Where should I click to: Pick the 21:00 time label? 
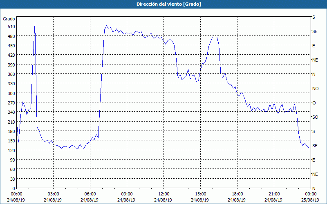click(274, 194)
